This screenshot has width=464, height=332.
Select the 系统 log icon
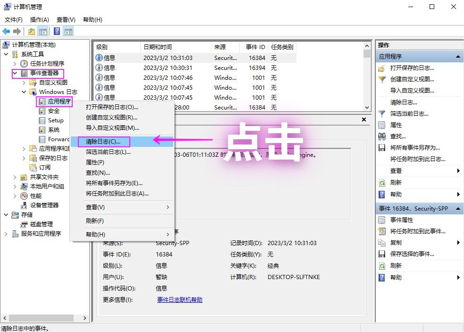click(x=42, y=130)
